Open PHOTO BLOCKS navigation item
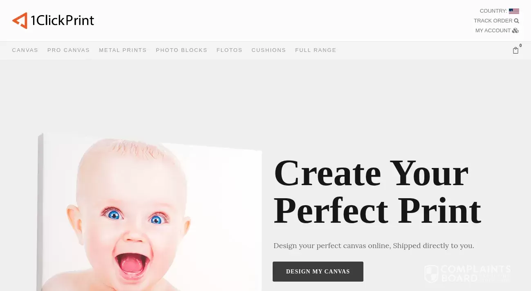531x291 pixels. [x=181, y=50]
